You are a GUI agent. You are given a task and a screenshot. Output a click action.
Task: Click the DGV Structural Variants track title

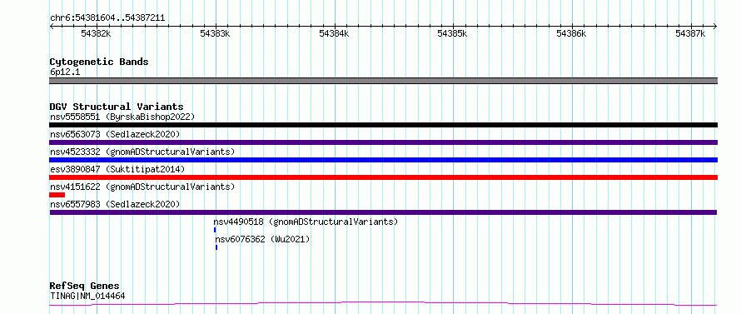pyautogui.click(x=117, y=107)
